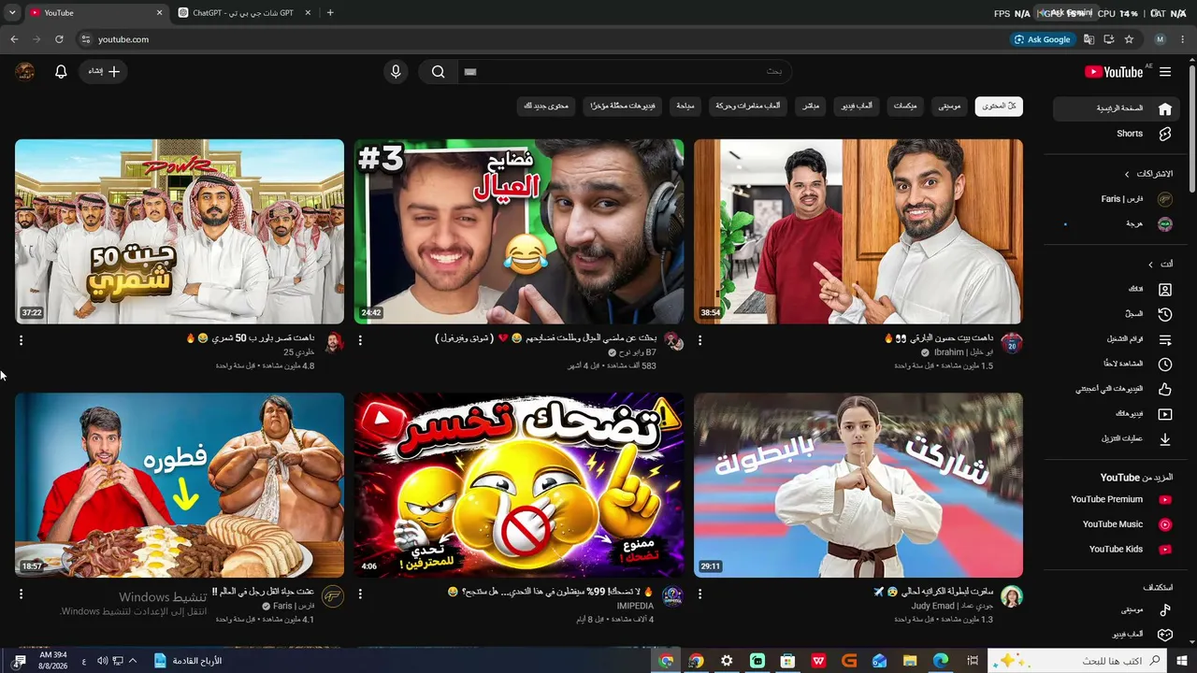Screen dimensions: 1197x673
Task: Open Microsoft Edge from the taskbar
Action: pyautogui.click(x=941, y=661)
